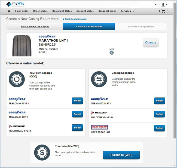The image size is (177, 168).
Task: Open the shopping cart icon
Action: [x=163, y=11]
